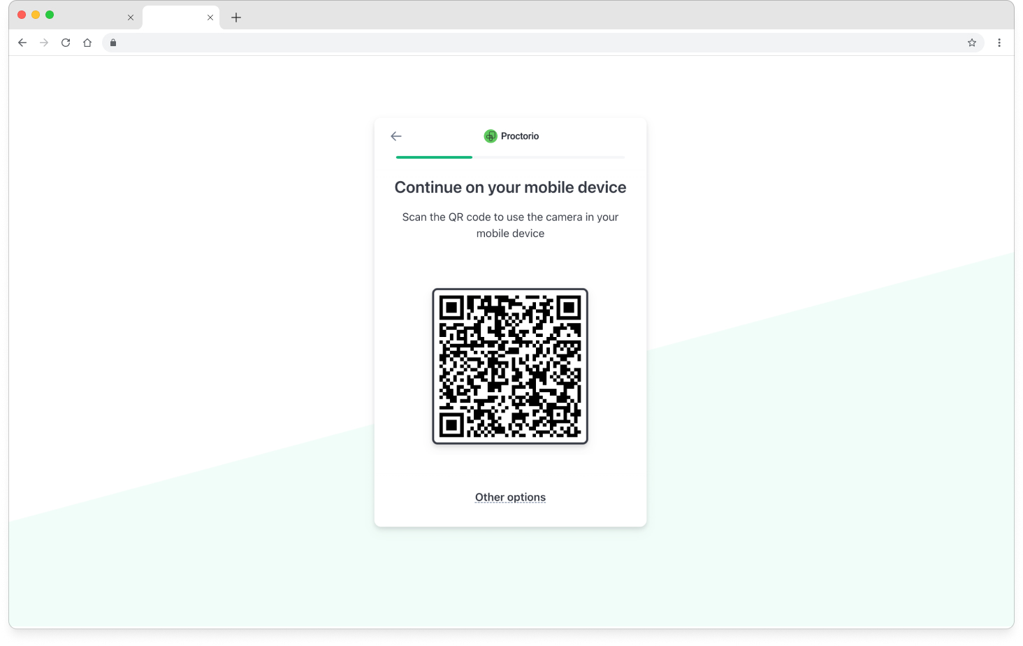Click the QR code image

pyautogui.click(x=510, y=366)
